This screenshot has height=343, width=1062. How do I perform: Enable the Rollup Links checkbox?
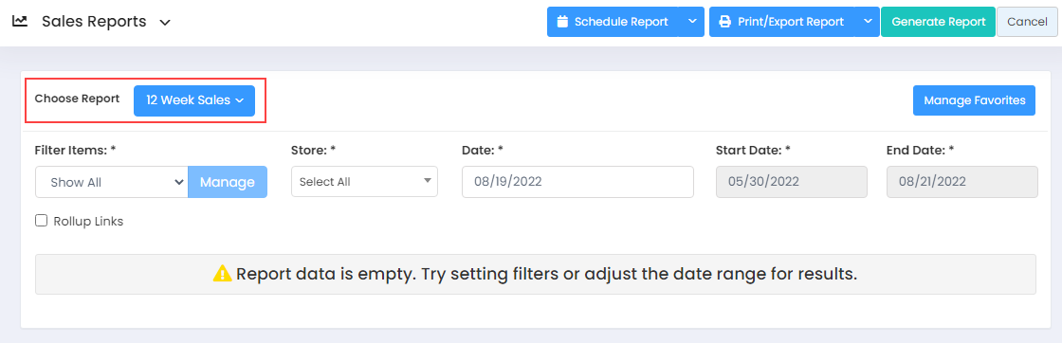point(42,221)
